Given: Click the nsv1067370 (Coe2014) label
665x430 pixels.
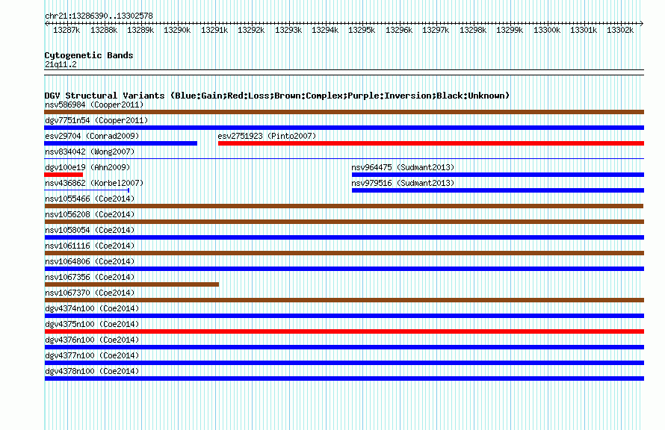Looking at the screenshot, I should (90, 293).
